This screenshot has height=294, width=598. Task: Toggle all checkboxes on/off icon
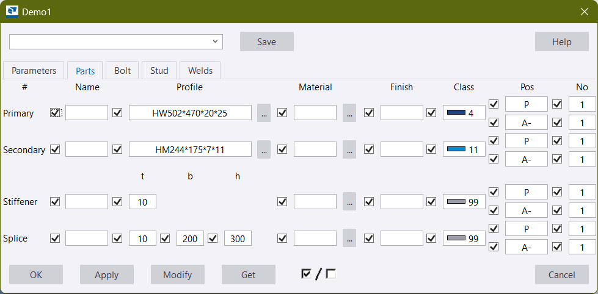click(319, 274)
